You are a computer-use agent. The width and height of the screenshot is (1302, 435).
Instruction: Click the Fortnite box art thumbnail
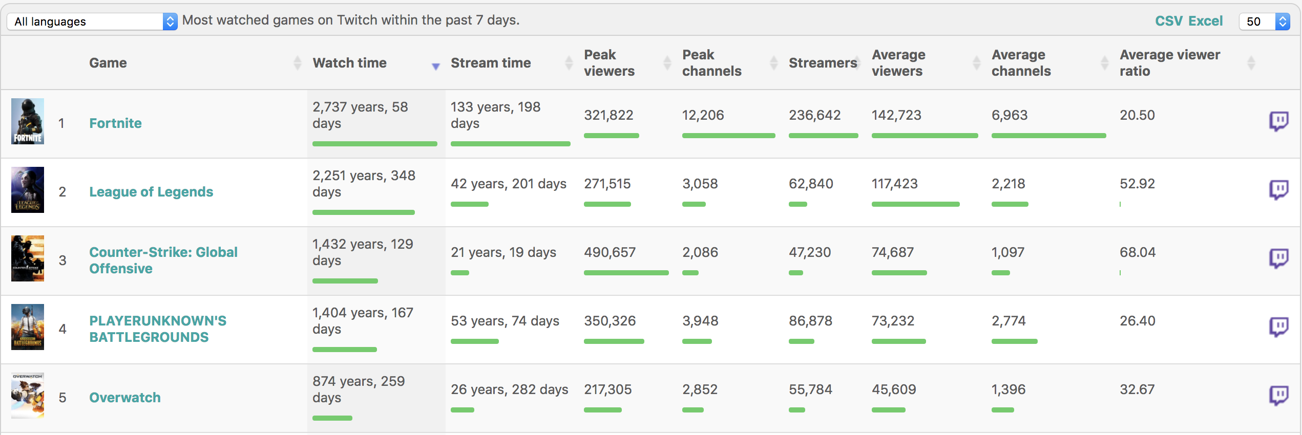pos(28,121)
